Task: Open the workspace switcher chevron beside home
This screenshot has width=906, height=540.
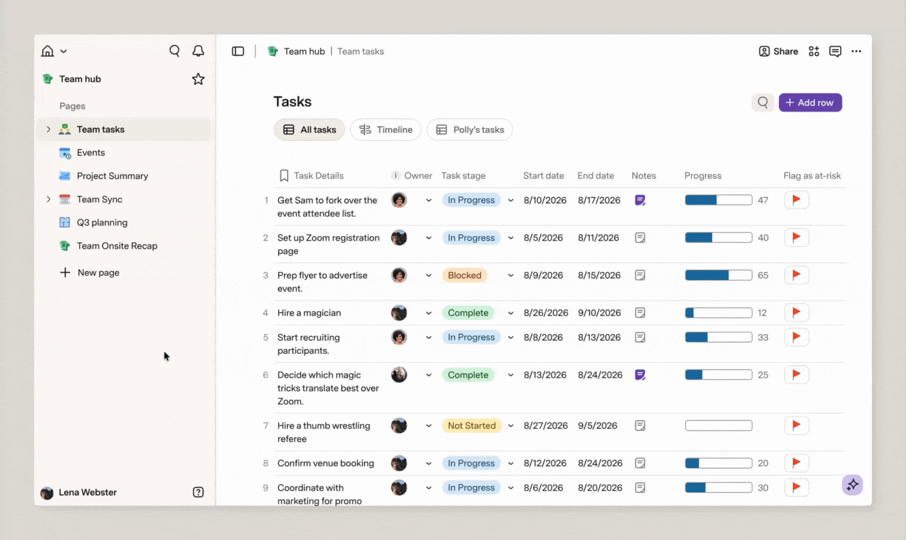Action: (63, 51)
